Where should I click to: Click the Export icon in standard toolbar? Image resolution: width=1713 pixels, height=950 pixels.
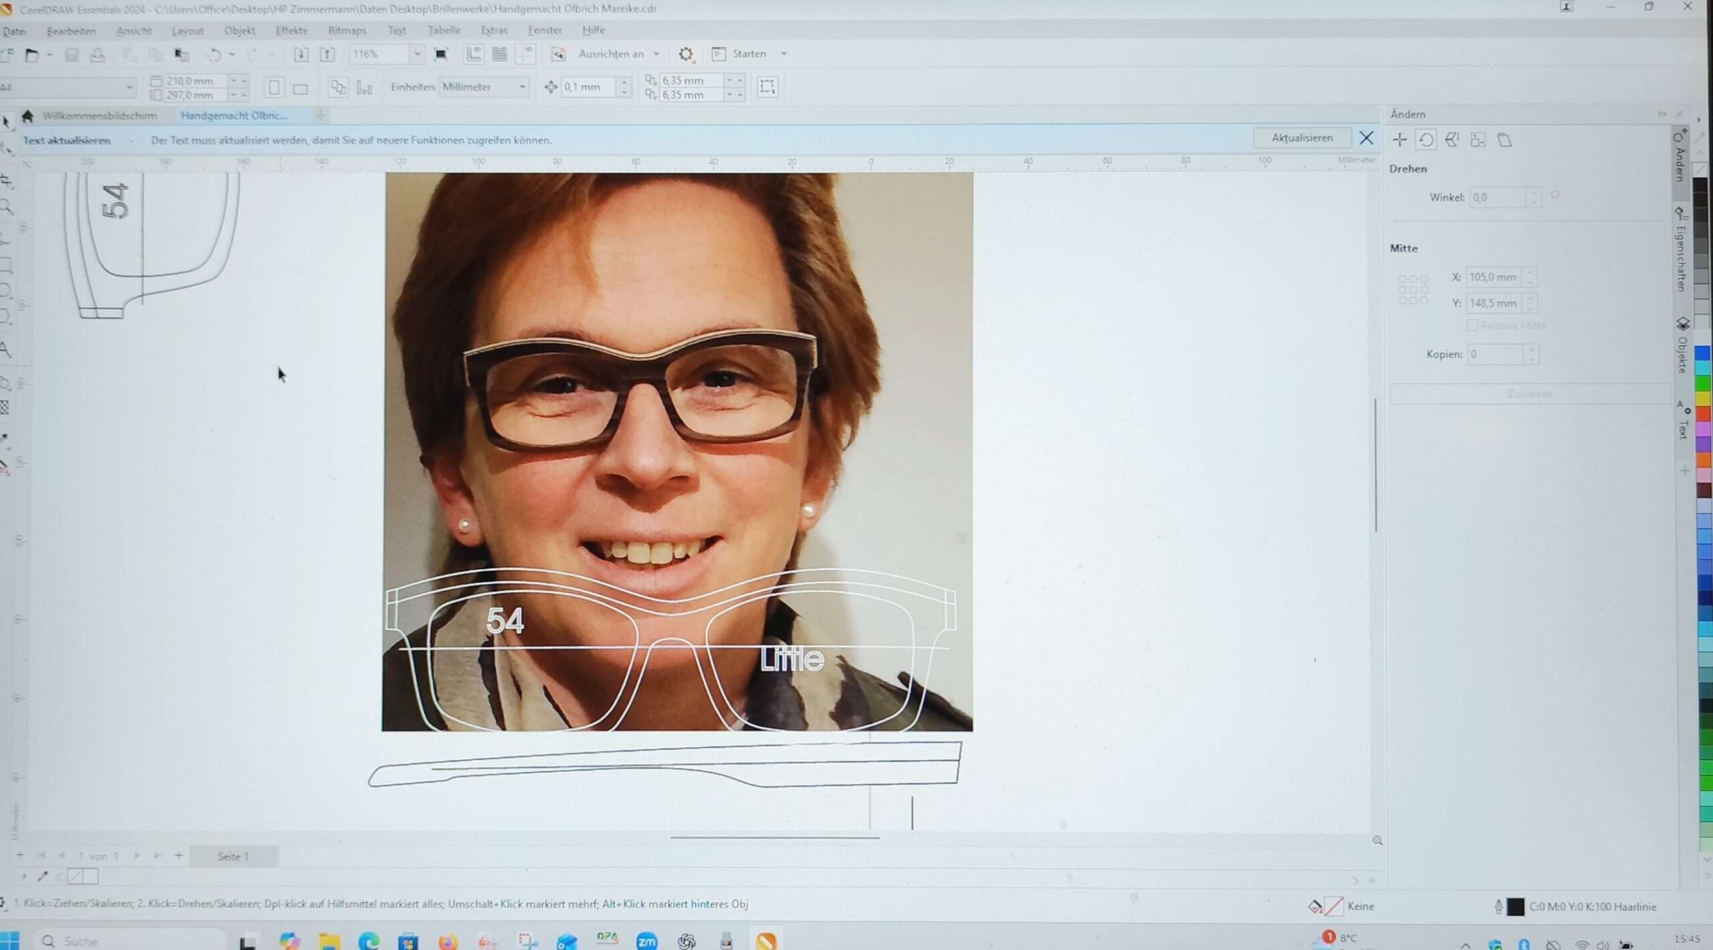point(327,54)
